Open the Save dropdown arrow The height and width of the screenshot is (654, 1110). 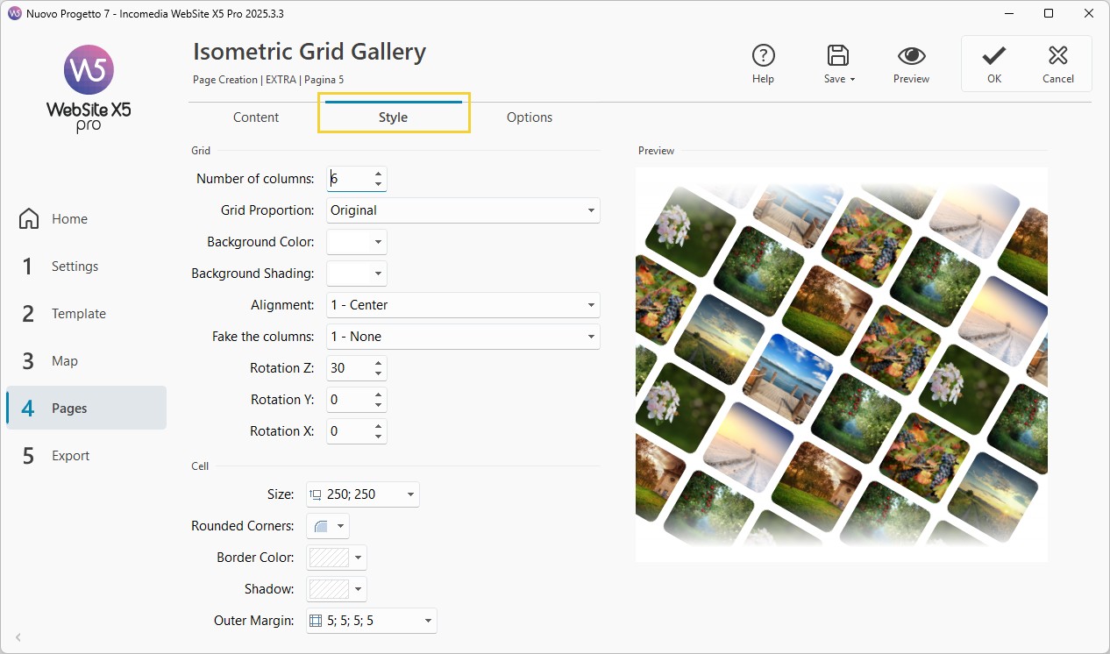(x=852, y=79)
